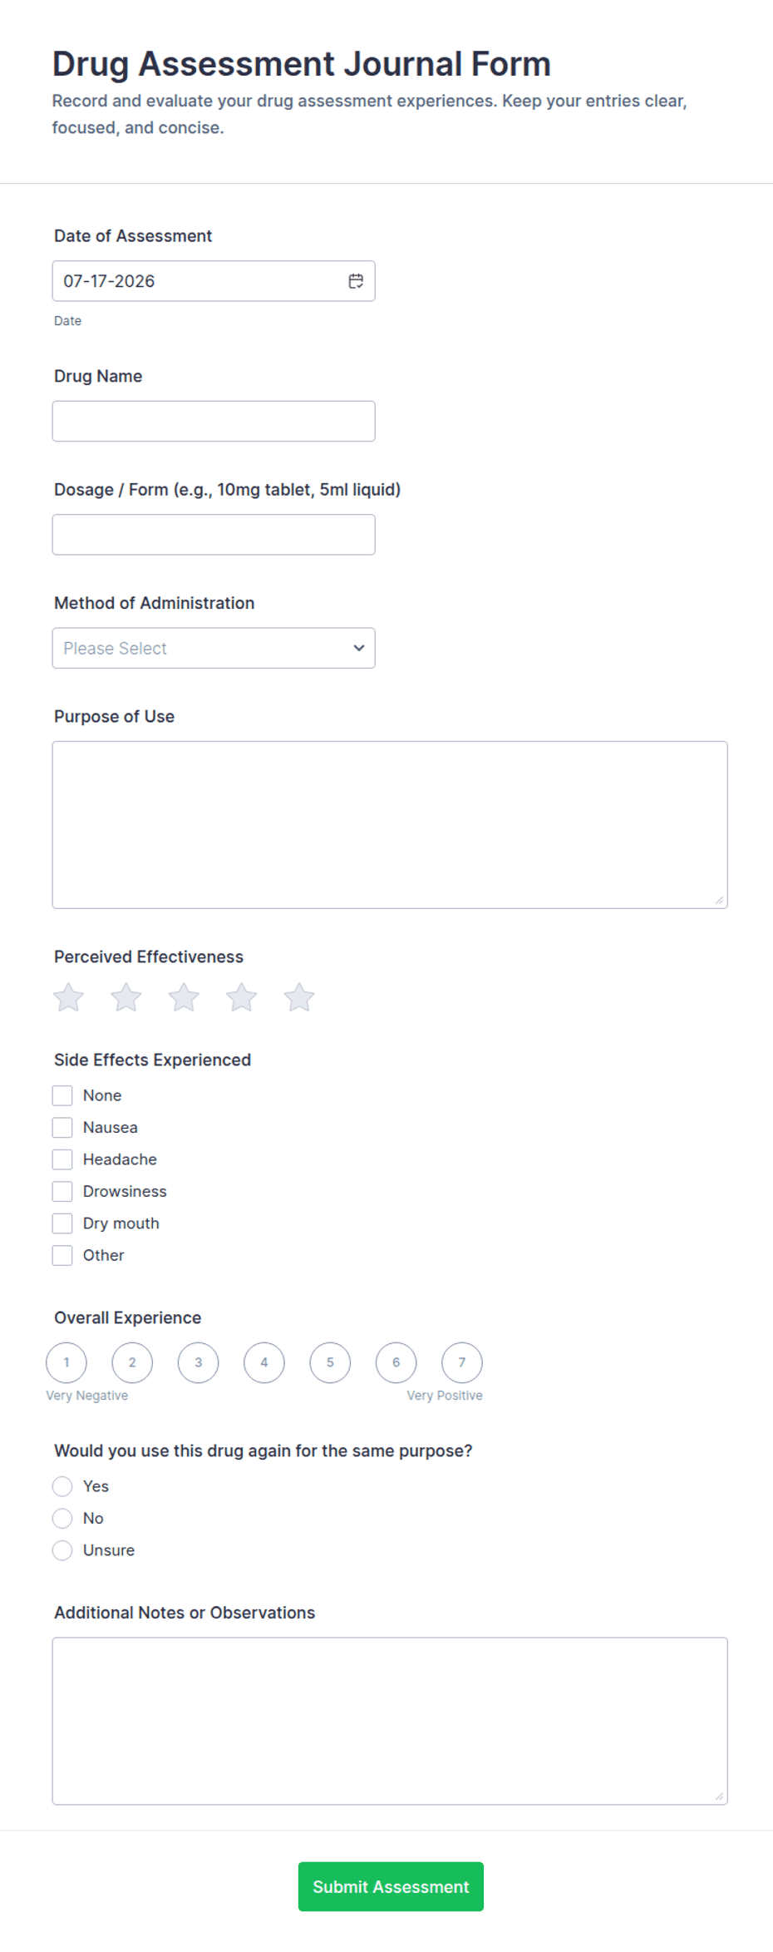This screenshot has height=1952, width=773.
Task: Expand the Method of Administration dropdown
Action: pos(214,648)
